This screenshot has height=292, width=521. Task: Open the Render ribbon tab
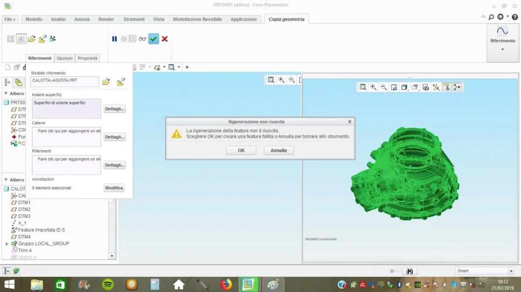pos(106,19)
